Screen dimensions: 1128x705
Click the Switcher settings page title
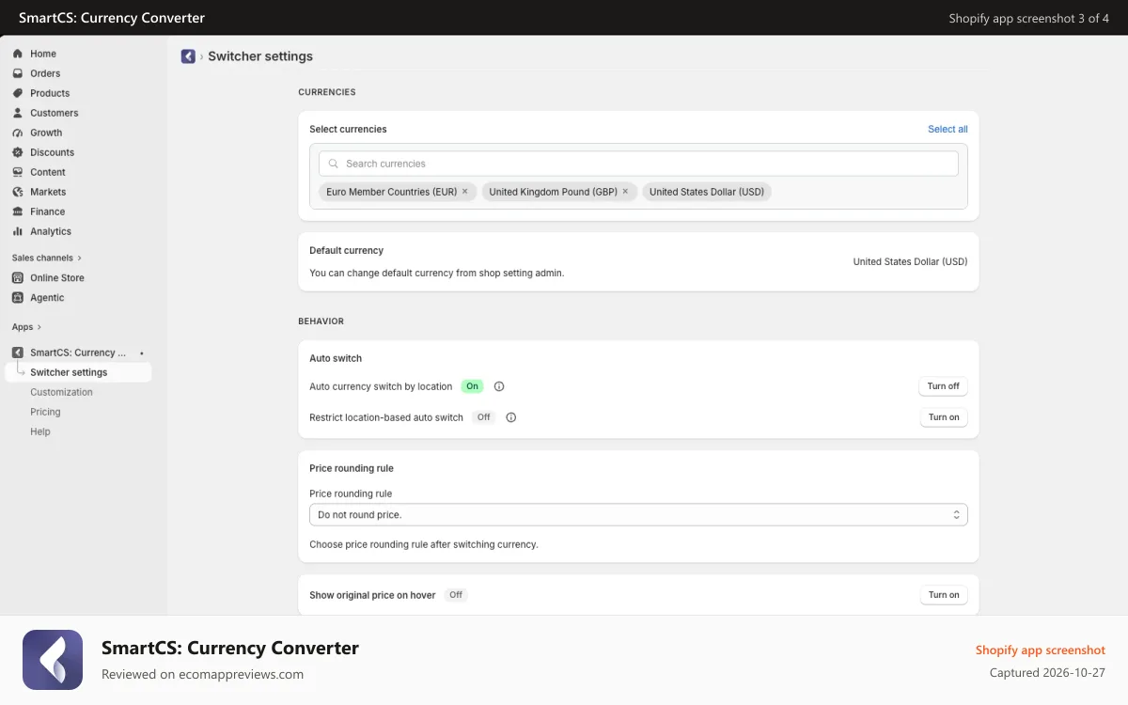[260, 56]
